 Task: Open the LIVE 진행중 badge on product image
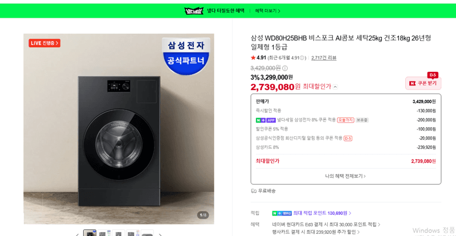[x=44, y=43]
